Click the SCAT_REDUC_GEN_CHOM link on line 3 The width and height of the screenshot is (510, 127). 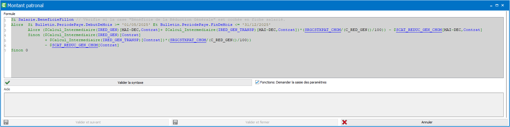pyautogui.click(x=419, y=30)
